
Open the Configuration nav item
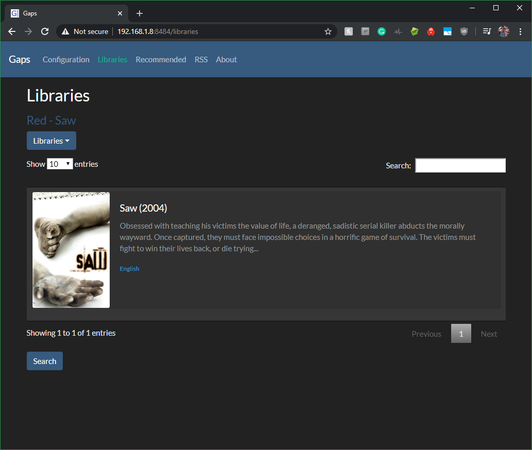point(66,59)
